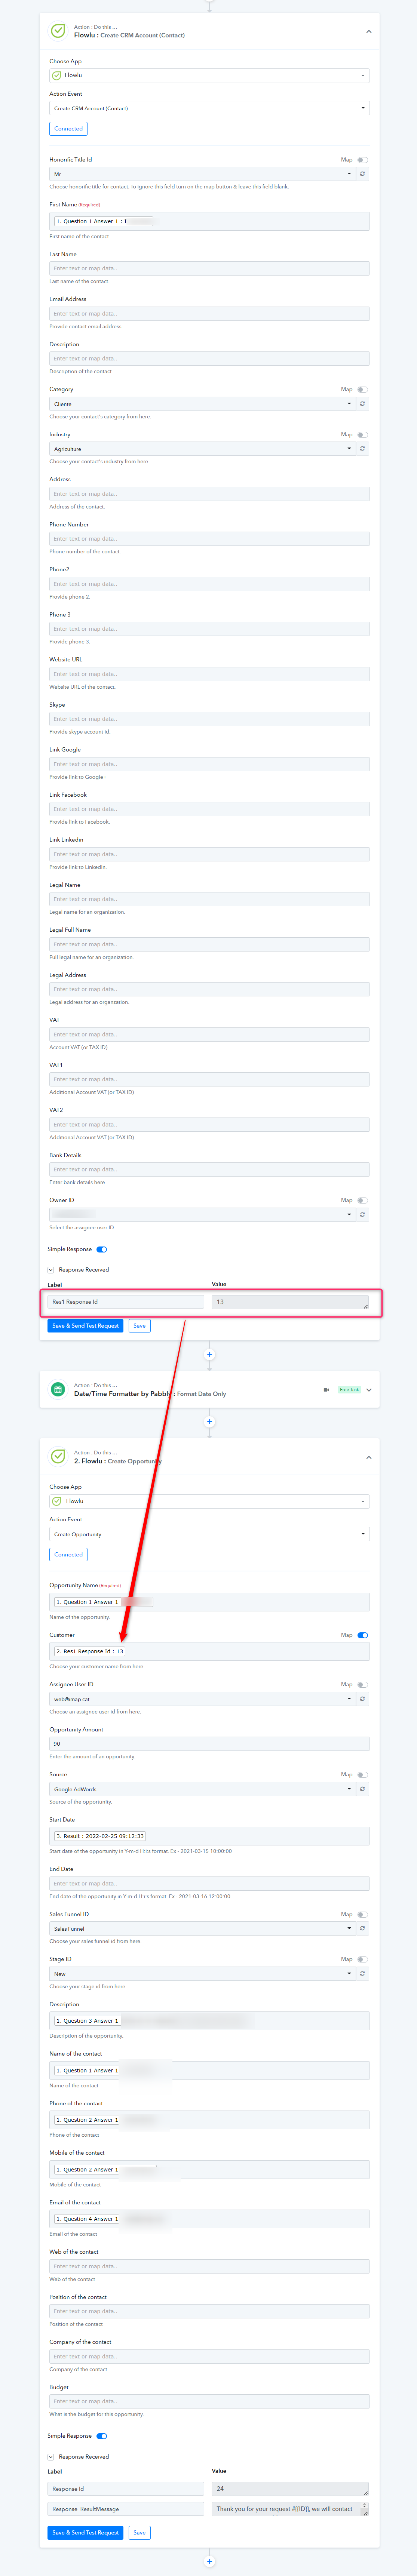Open the Cliente category dropdown

[x=202, y=404]
